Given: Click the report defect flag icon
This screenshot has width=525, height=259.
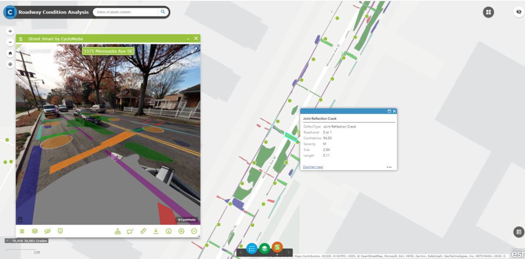Looking at the screenshot, I should [60, 231].
